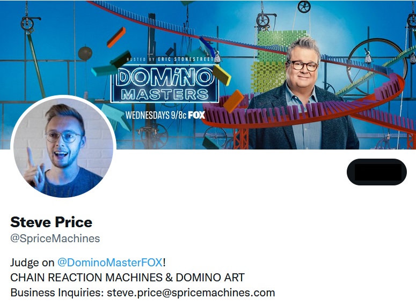This screenshot has height=306, width=416.
Task: Open the @DominoMasterFOX mention link
Action: point(110,263)
